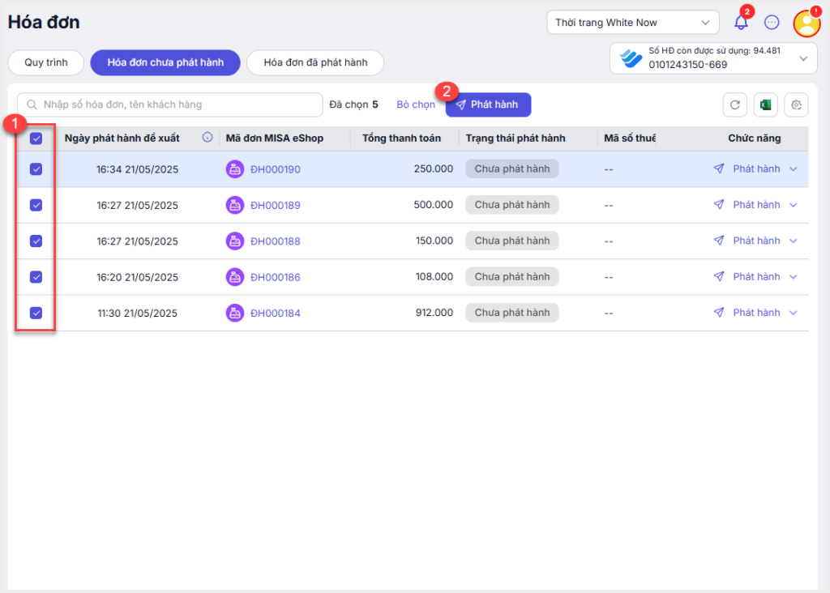
Task: Switch to Quy trình tab
Action: [x=45, y=62]
